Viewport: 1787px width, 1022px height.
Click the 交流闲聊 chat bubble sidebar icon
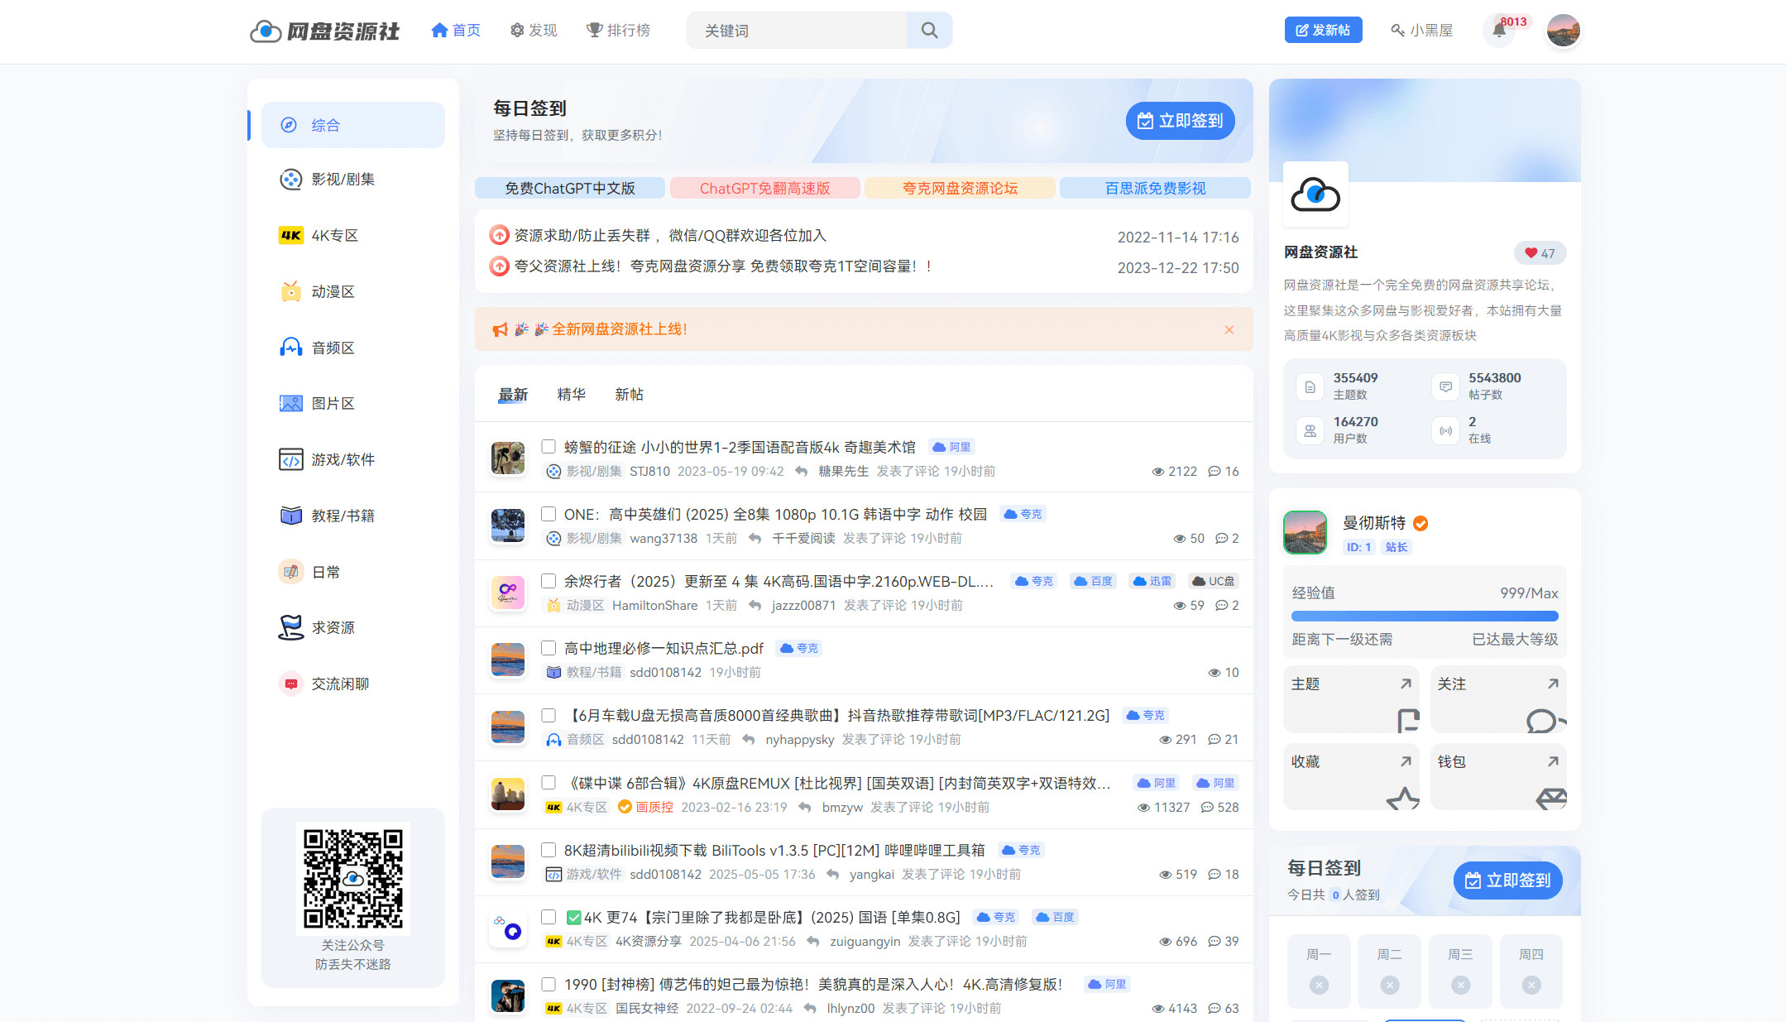coord(290,684)
